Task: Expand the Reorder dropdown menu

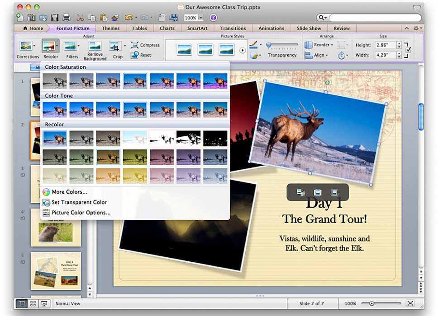Action: (x=319, y=45)
